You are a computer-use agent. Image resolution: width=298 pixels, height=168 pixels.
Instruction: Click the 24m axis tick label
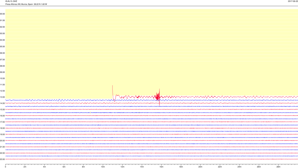pos(239,167)
